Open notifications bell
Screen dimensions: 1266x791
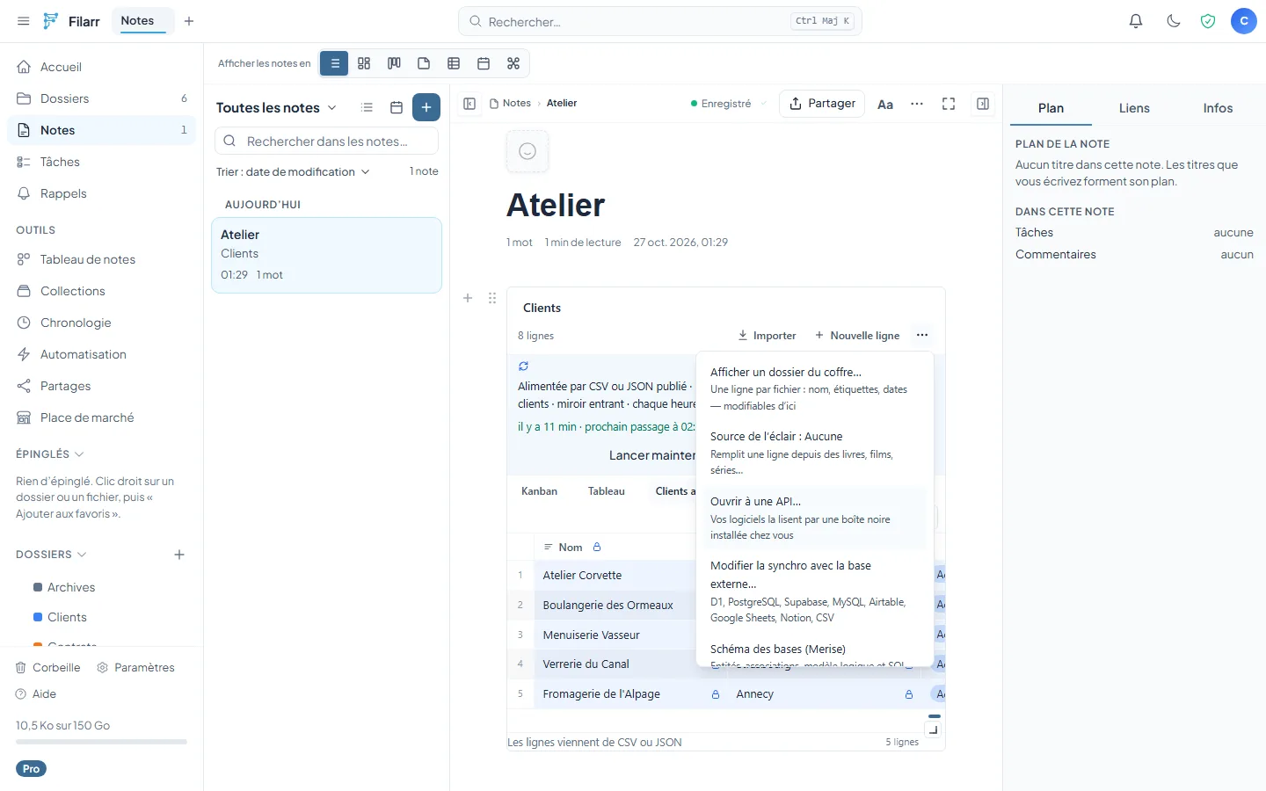(x=1136, y=21)
